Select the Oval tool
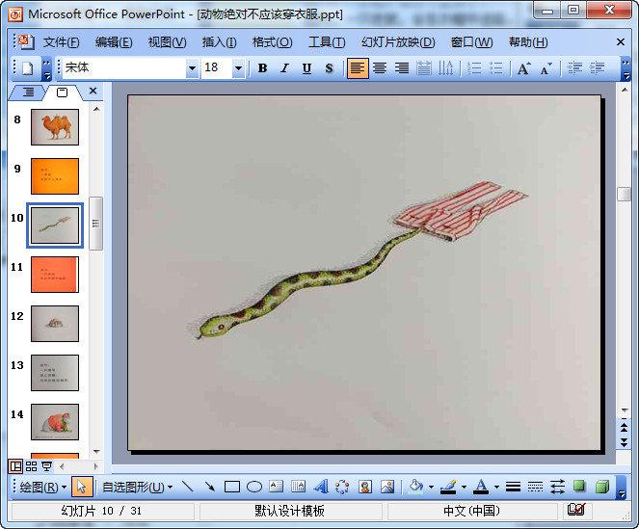The image size is (639, 529). coord(254,487)
